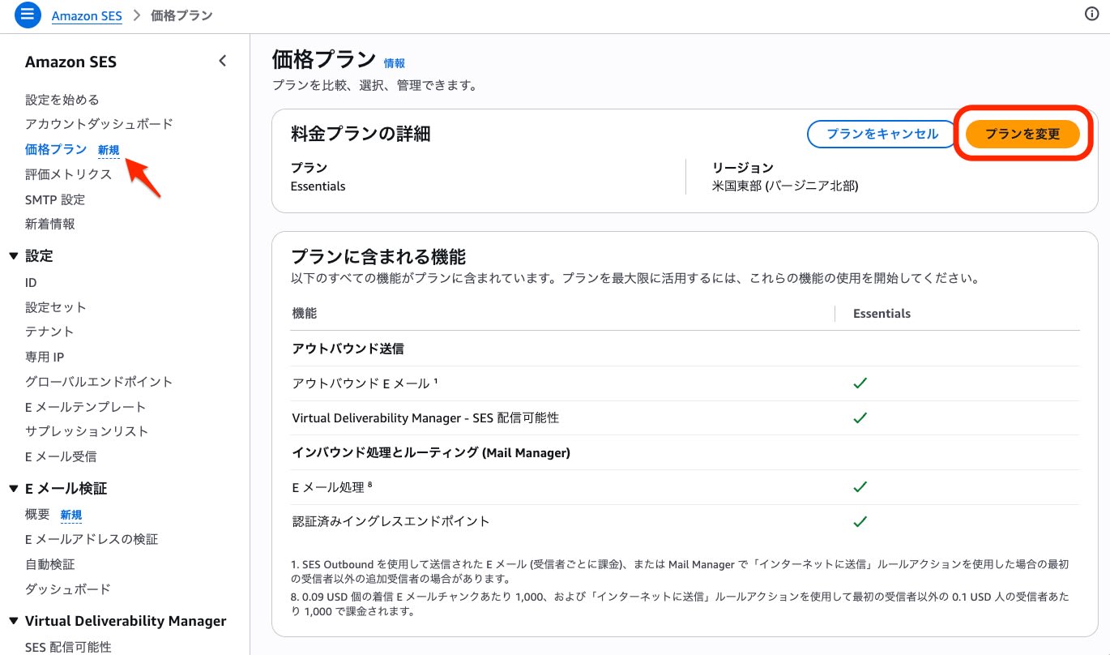Click the 機能 column header
Screen dimensions: 1110x655
tap(304, 314)
